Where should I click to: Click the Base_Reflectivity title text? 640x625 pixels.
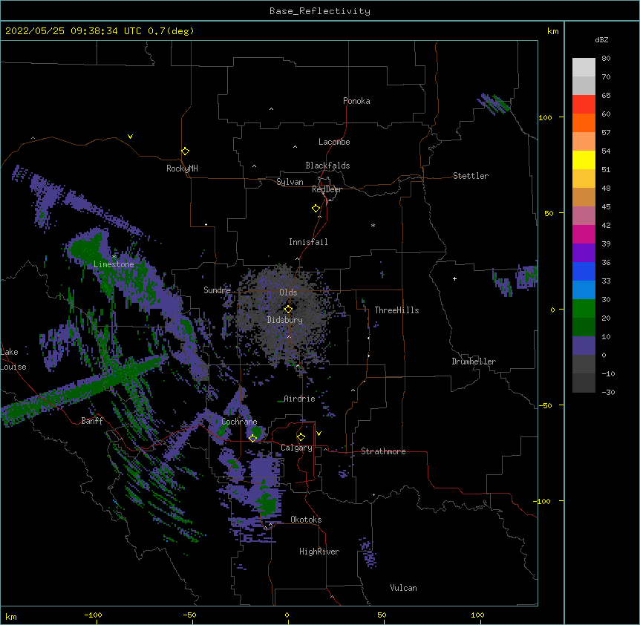coord(320,11)
